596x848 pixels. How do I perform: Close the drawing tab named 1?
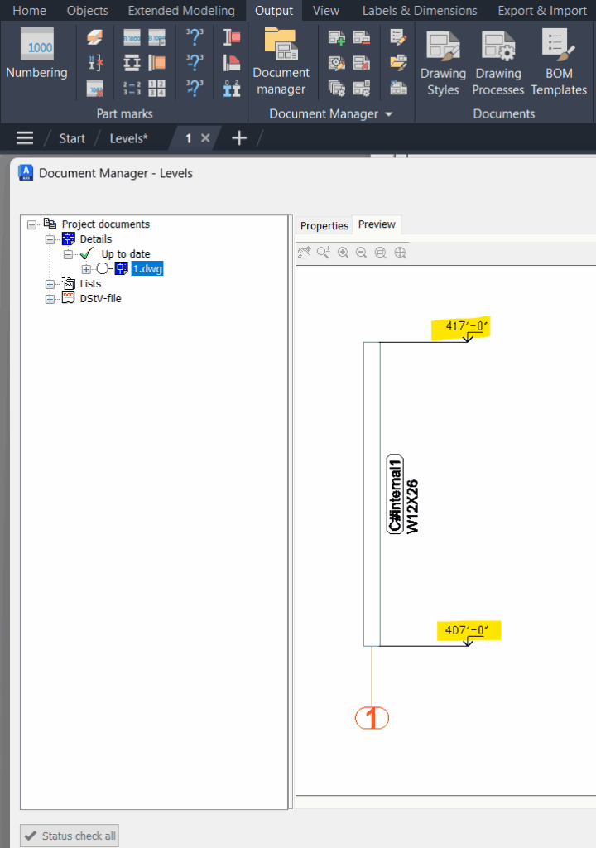coord(206,138)
